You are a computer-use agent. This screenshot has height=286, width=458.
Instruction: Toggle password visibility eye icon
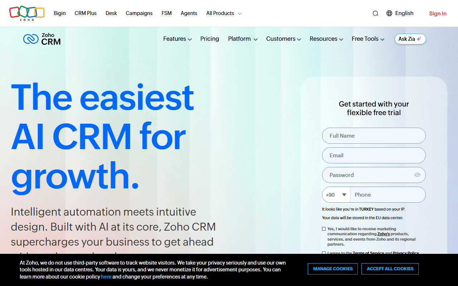click(417, 175)
